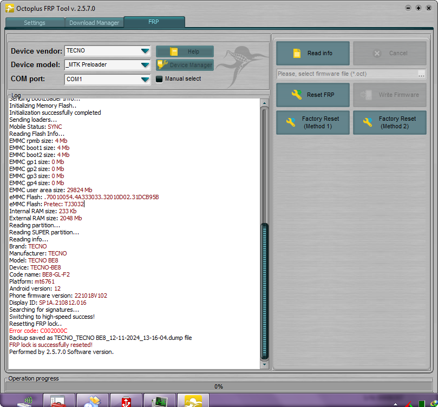The height and width of the screenshot is (407, 438).
Task: Click the Read info button
Action: 312,53
